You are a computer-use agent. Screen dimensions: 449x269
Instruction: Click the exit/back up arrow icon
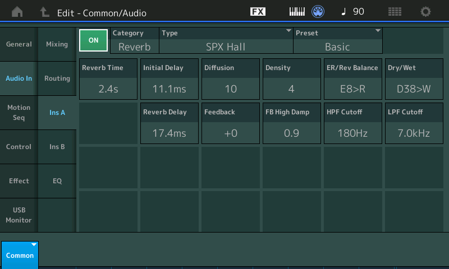point(44,12)
